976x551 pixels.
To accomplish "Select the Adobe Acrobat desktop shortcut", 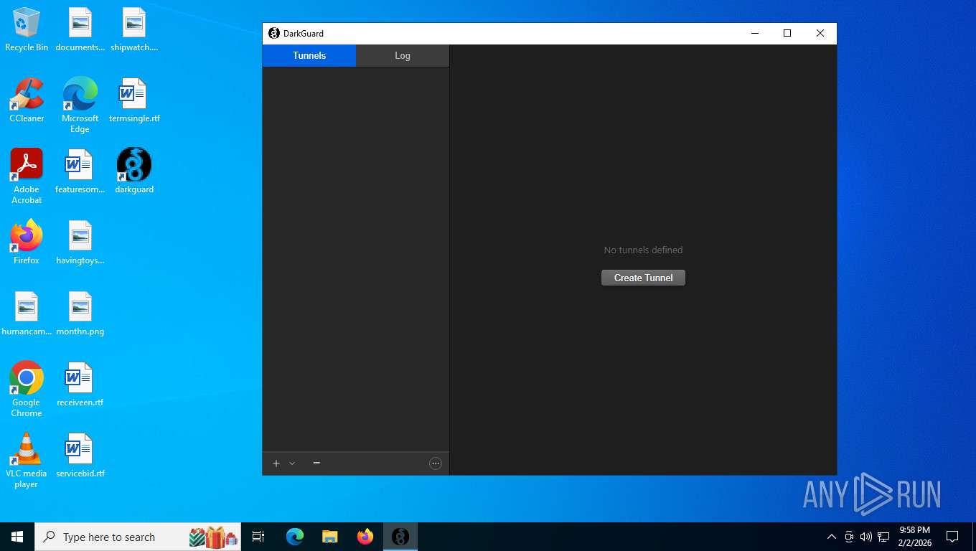I will pyautogui.click(x=27, y=176).
